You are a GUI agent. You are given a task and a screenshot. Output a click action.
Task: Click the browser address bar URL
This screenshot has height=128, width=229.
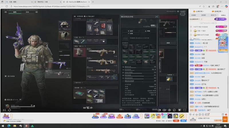(52, 6)
